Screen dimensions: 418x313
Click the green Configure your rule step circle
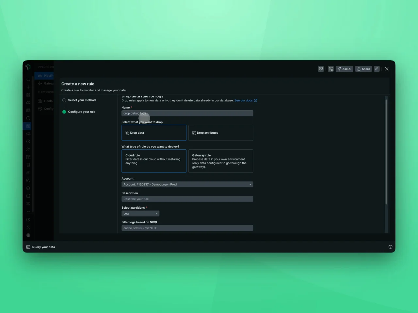[64, 112]
